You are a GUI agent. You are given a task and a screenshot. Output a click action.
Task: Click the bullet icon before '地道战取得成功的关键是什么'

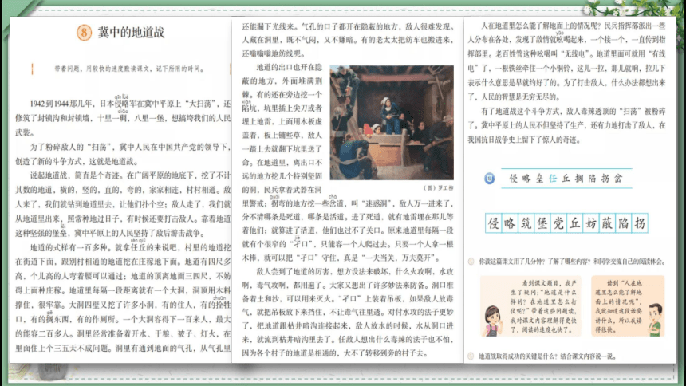click(471, 356)
